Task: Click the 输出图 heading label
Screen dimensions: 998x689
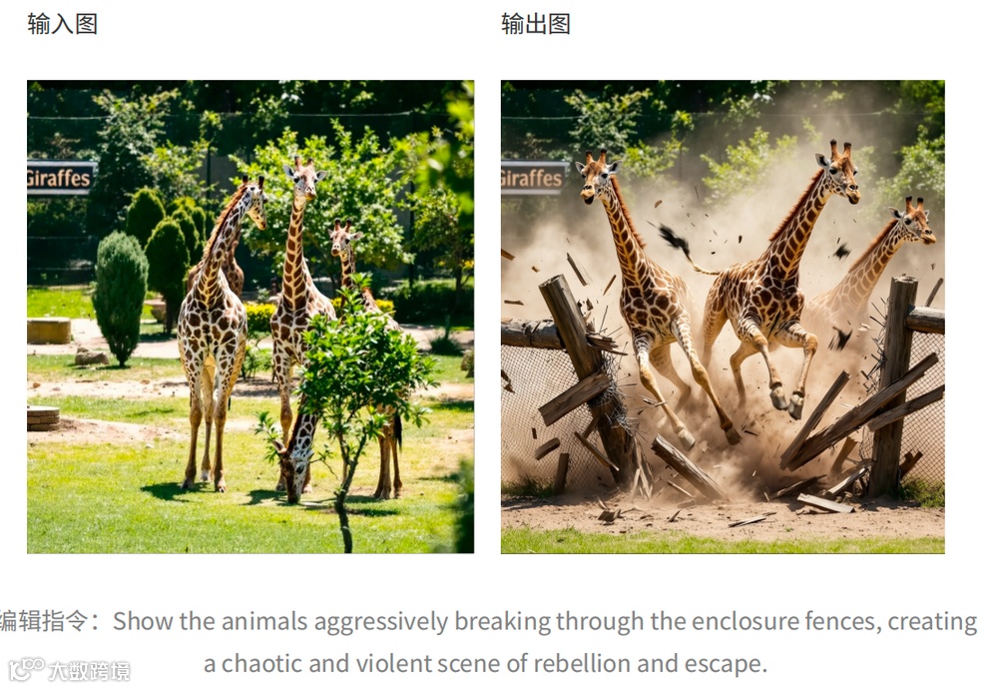Action: 536,24
